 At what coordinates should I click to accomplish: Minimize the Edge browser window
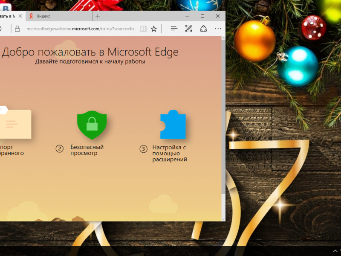tap(187, 16)
